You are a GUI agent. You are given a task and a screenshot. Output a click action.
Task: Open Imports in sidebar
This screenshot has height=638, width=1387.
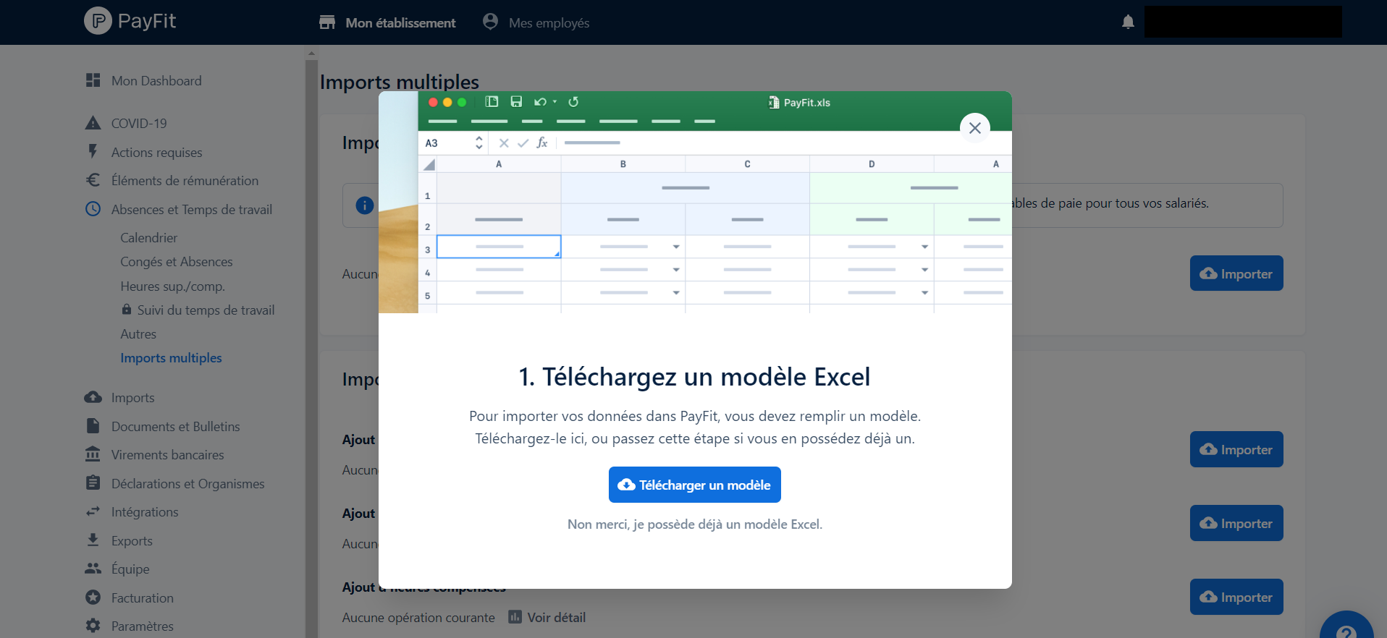[132, 397]
